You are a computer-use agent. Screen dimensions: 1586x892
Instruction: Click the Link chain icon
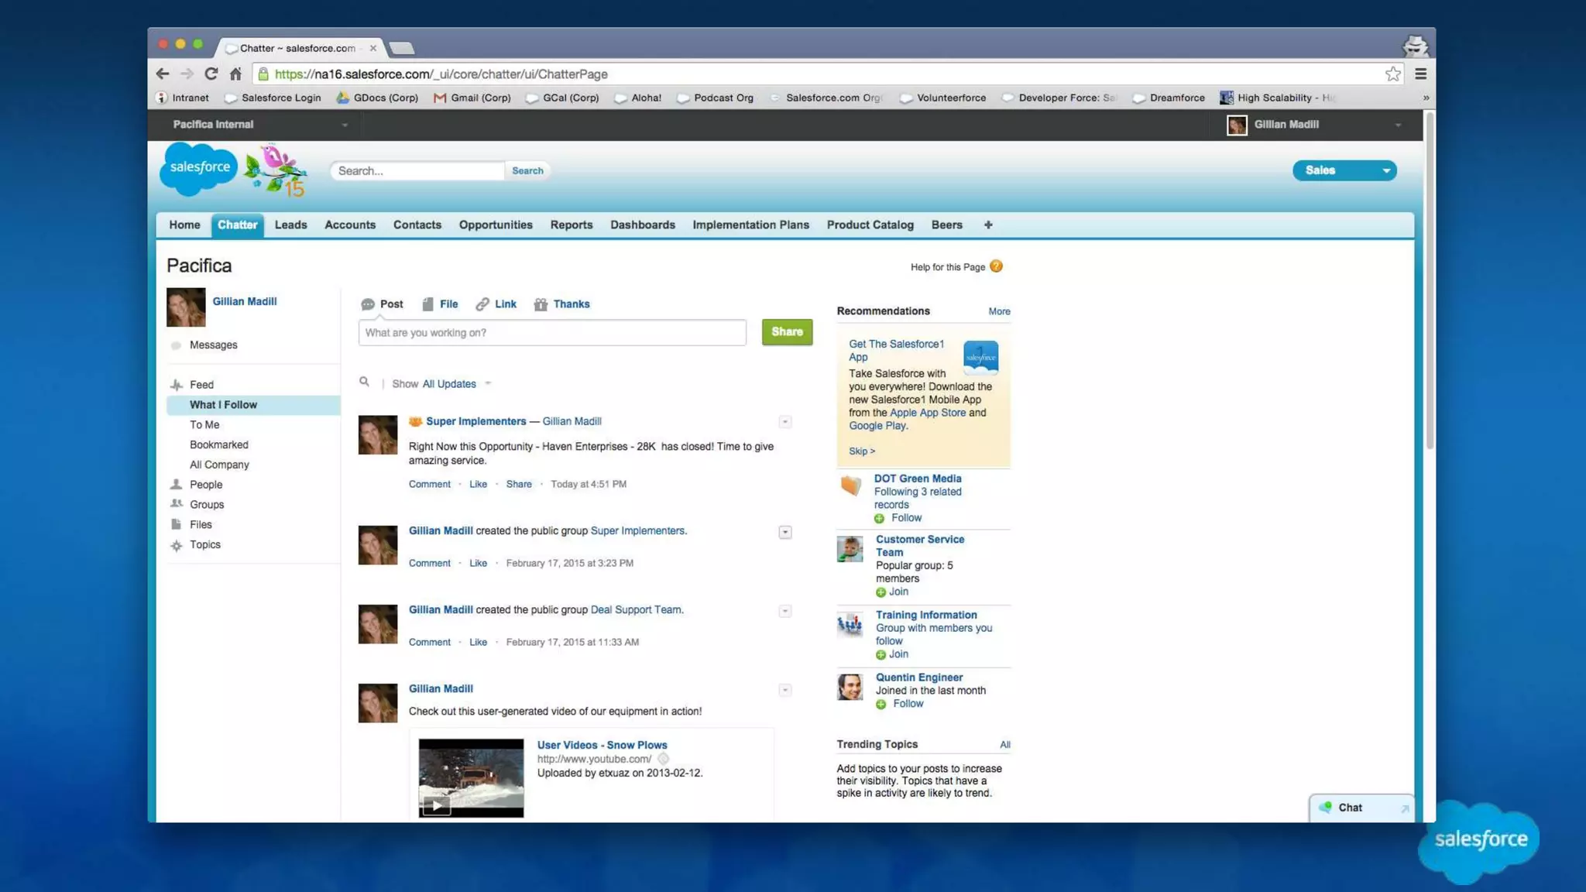click(x=482, y=304)
